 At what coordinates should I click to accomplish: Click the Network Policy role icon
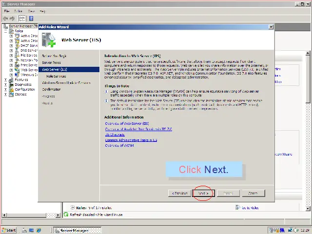18,60
